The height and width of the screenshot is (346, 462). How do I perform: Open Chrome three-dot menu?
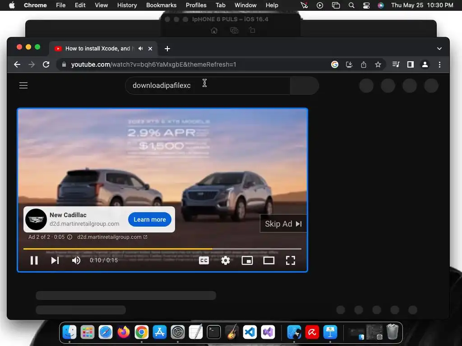point(439,64)
